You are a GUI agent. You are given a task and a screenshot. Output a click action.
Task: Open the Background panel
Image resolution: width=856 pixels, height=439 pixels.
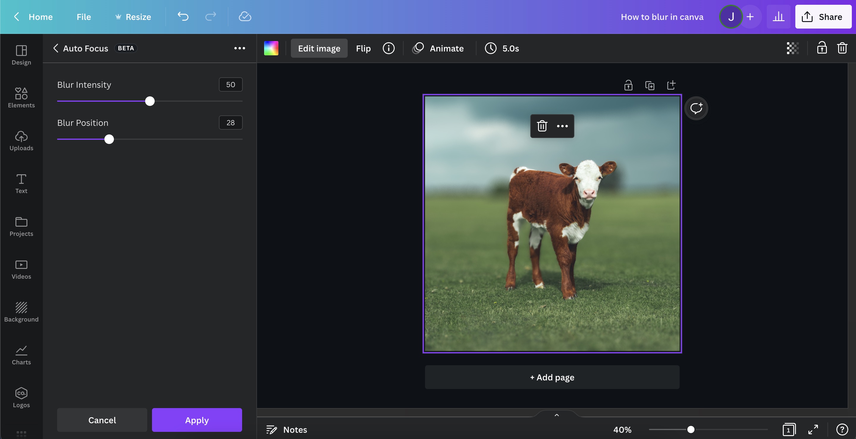point(21,311)
